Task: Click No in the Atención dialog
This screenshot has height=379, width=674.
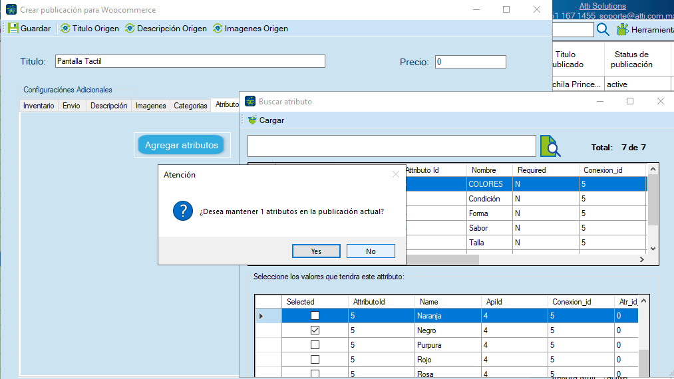Action: click(371, 251)
